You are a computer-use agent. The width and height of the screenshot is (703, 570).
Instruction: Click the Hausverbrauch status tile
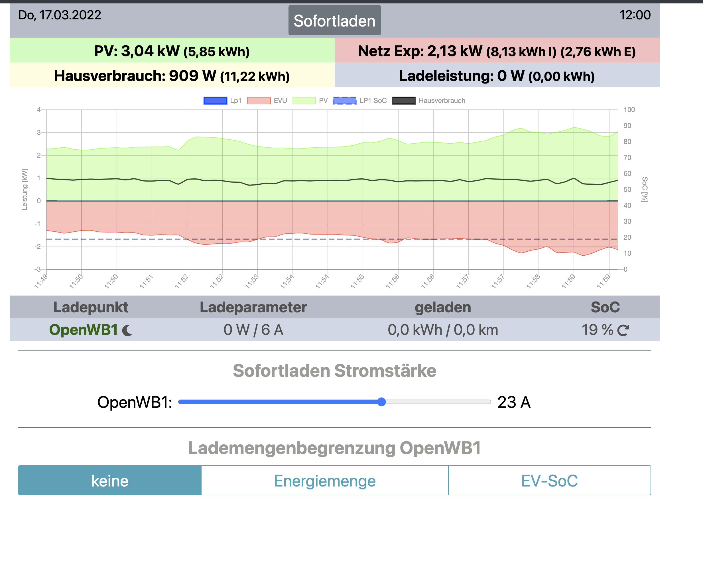point(172,76)
